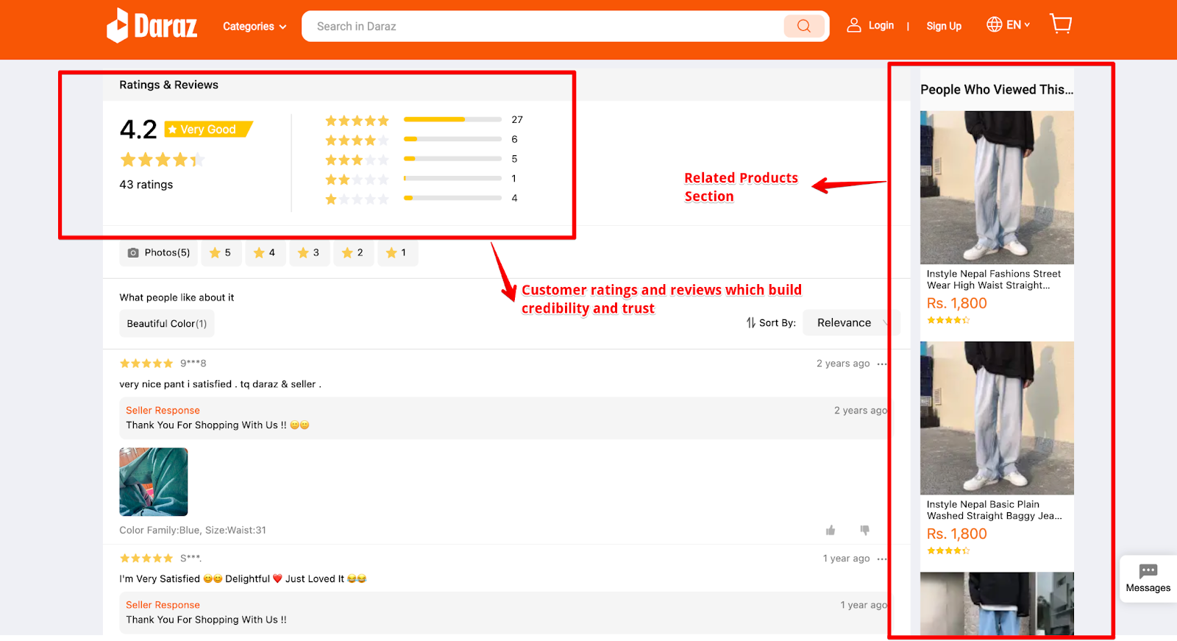
Task: Click the sort arrows icon beside Sort By
Action: click(750, 322)
